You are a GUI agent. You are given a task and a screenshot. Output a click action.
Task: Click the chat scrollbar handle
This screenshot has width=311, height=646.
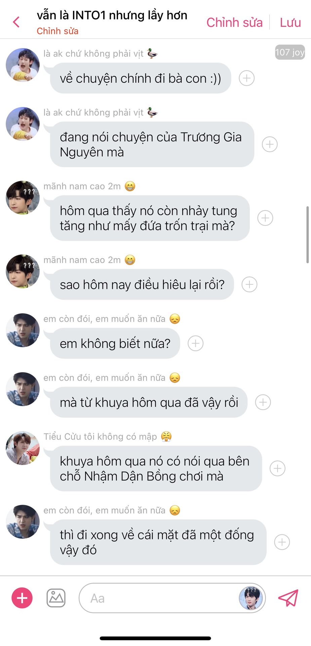coord(307,235)
